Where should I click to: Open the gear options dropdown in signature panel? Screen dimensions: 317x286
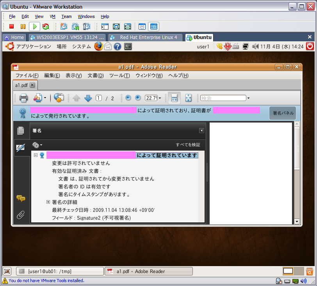tap(37, 145)
